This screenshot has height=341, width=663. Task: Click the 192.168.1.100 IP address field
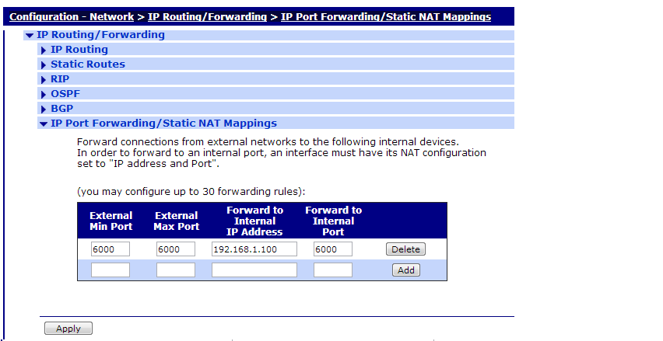coord(254,249)
